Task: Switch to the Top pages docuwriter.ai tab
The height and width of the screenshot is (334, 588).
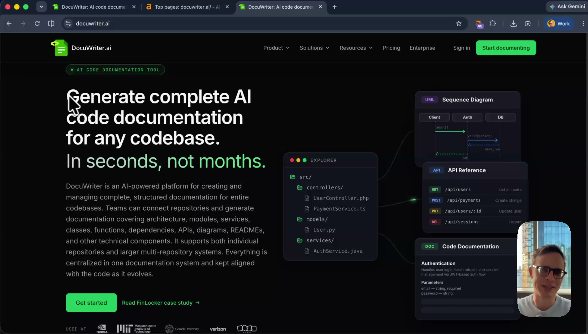Action: click(x=188, y=7)
